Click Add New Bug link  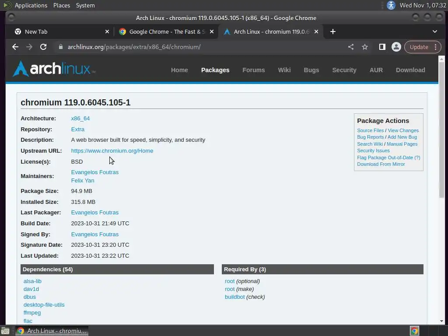pos(402,137)
